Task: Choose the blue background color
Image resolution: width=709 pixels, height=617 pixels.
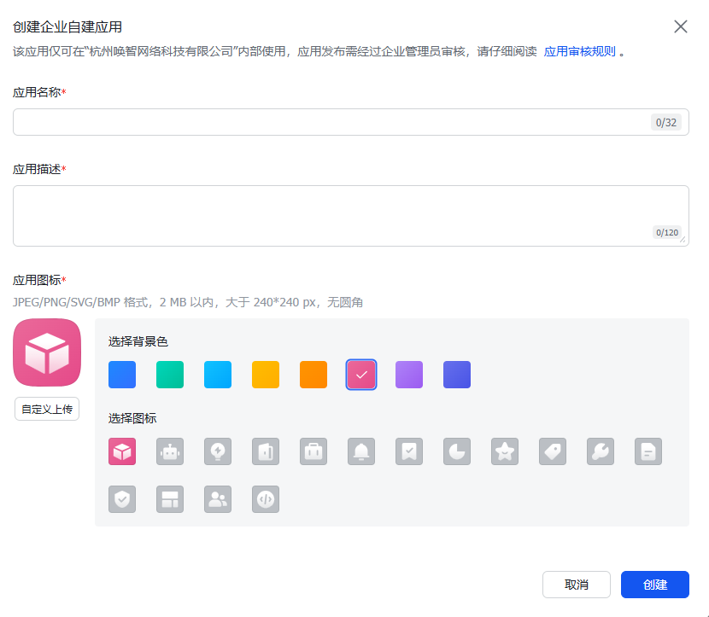Action: tap(122, 375)
